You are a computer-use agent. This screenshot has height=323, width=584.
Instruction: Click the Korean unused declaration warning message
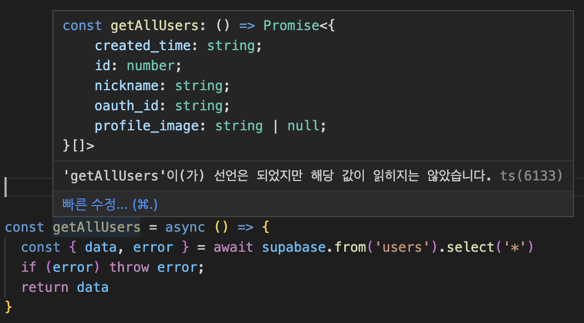pyautogui.click(x=277, y=175)
